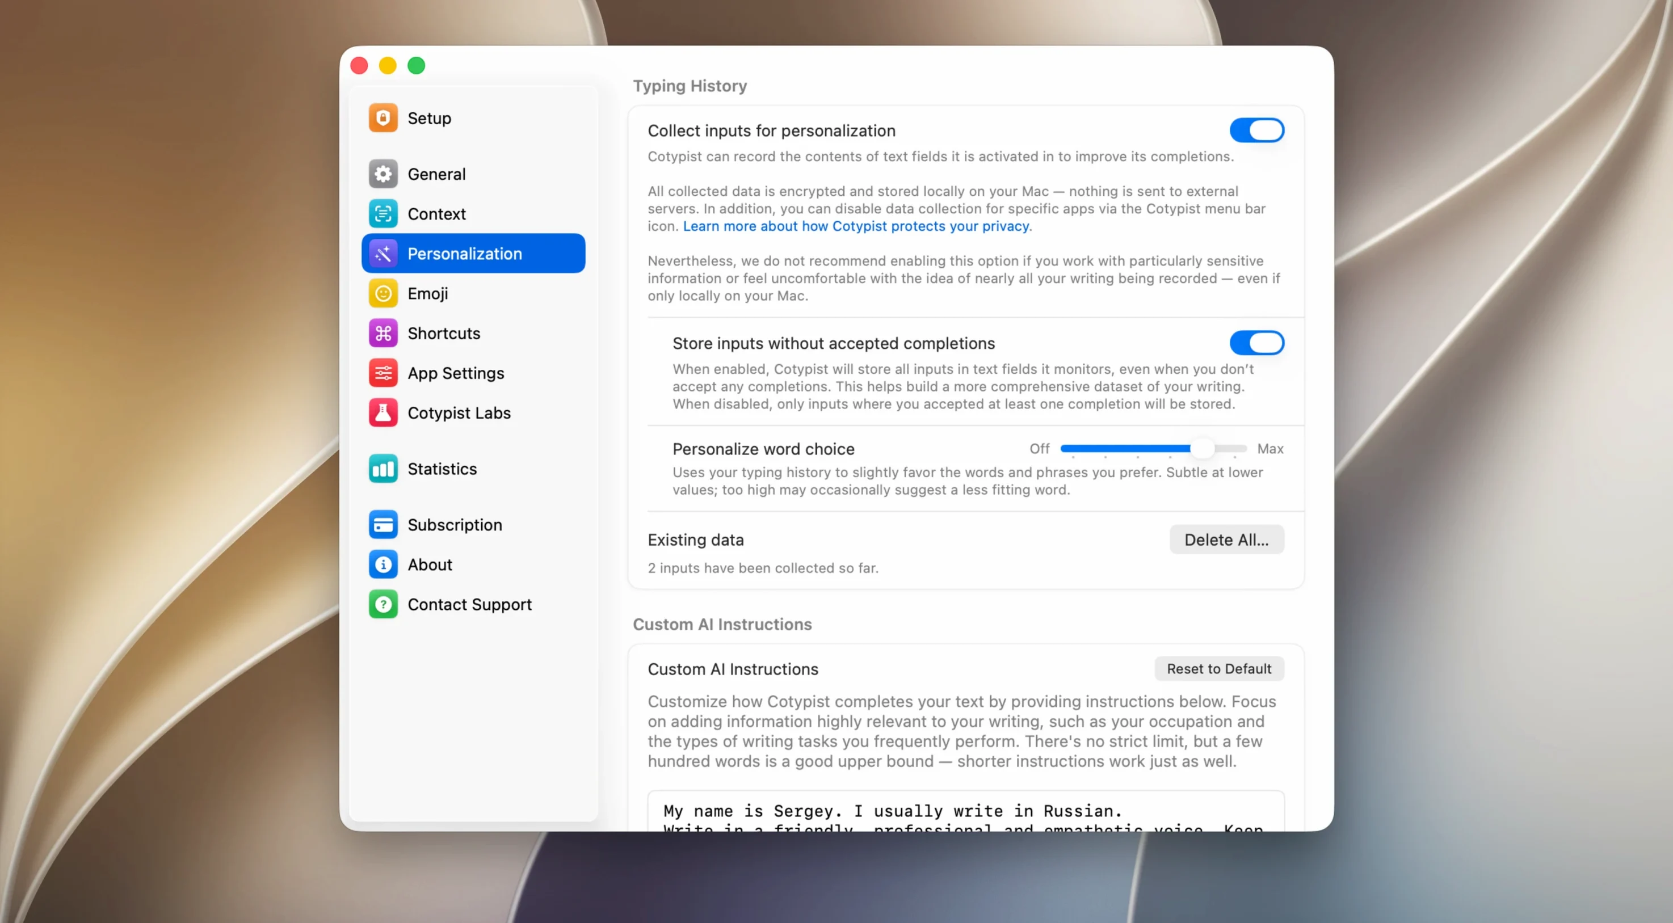Click Delete All existing data button
The width and height of the screenshot is (1673, 923).
point(1226,540)
